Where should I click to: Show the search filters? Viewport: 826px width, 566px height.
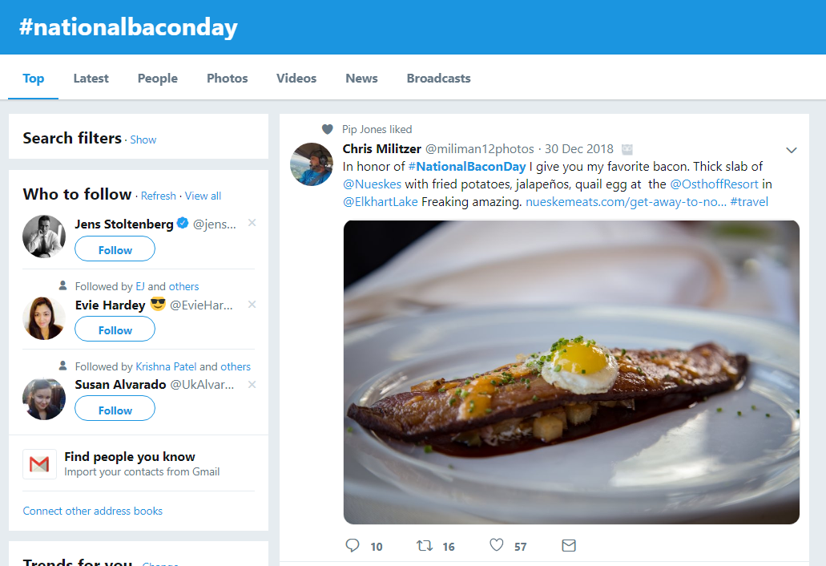coord(143,139)
